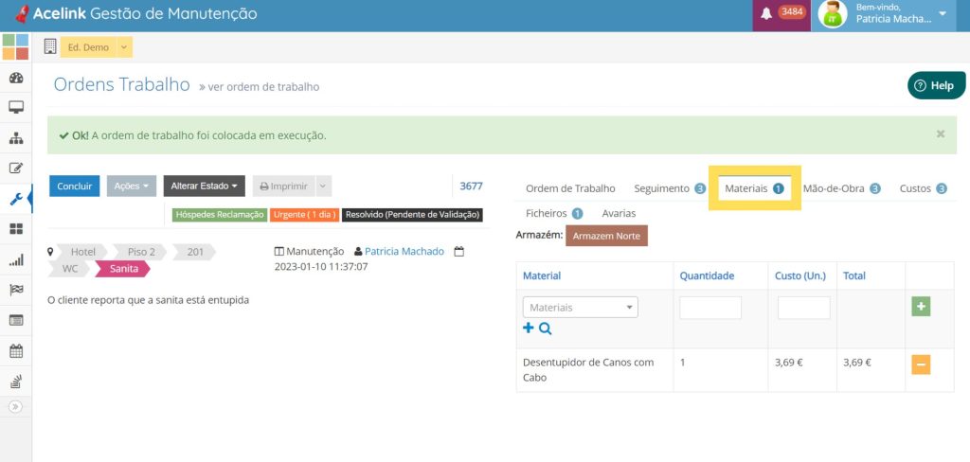
Task: Click the Concluir button
Action: point(74,187)
